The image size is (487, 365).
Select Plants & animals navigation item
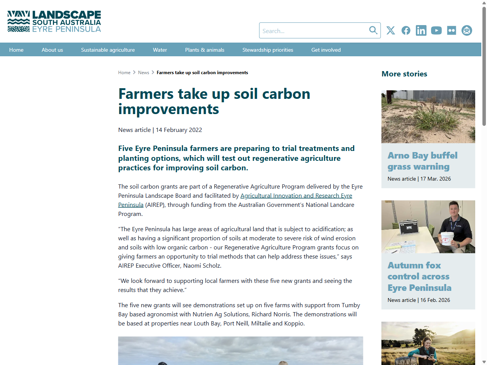[x=204, y=49]
